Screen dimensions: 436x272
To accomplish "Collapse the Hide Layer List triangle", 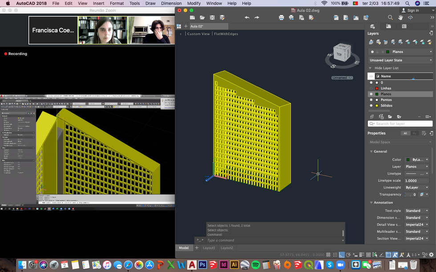I will point(370,68).
